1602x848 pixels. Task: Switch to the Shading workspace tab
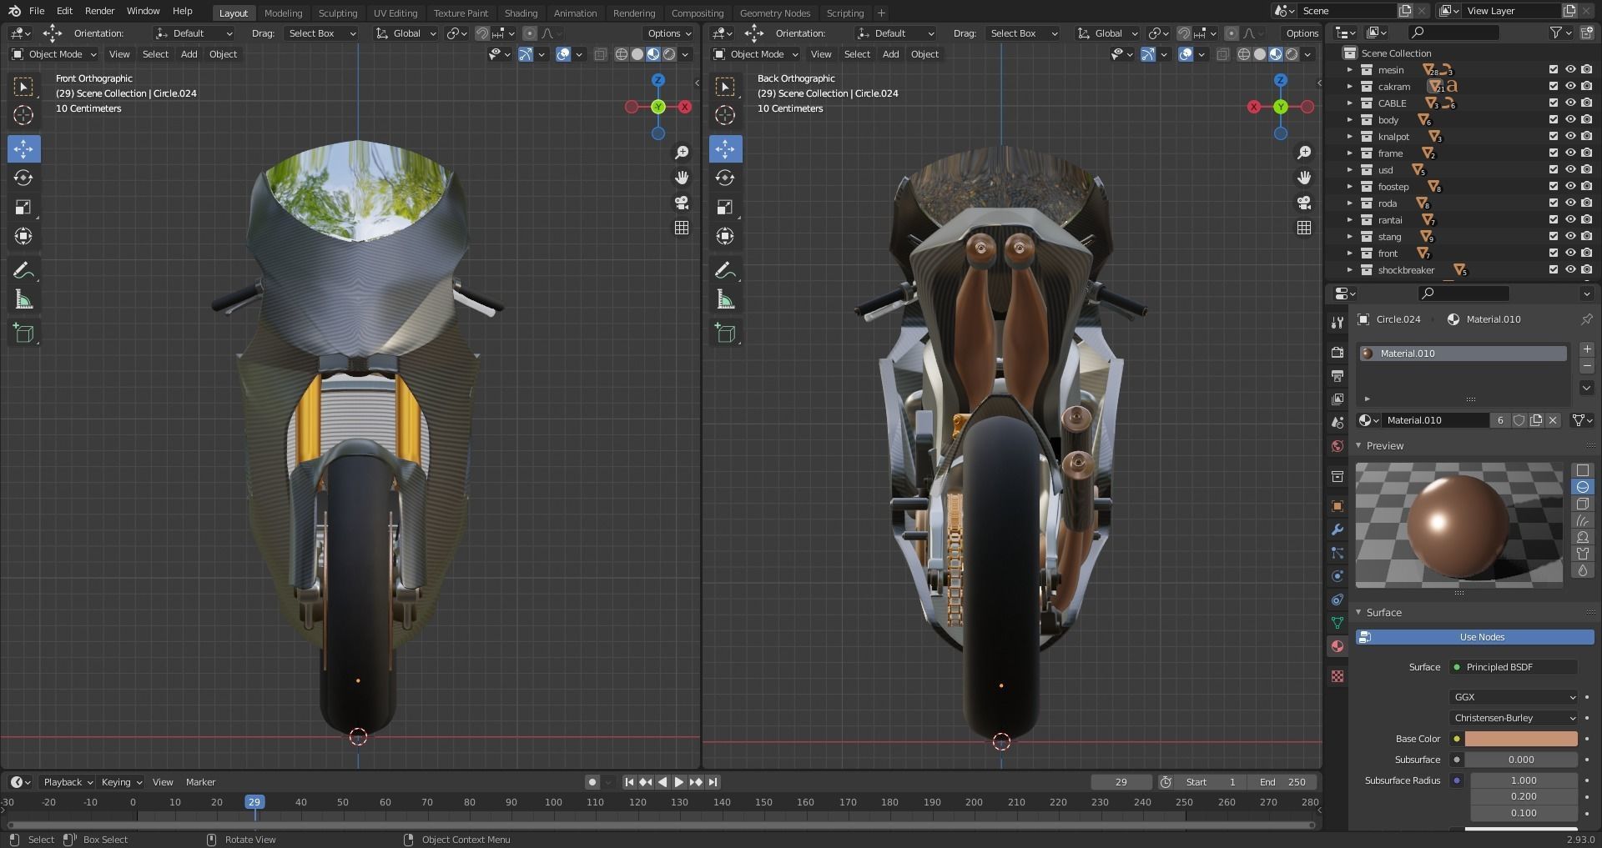point(521,13)
